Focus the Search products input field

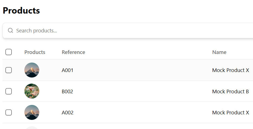pyautogui.click(x=129, y=30)
